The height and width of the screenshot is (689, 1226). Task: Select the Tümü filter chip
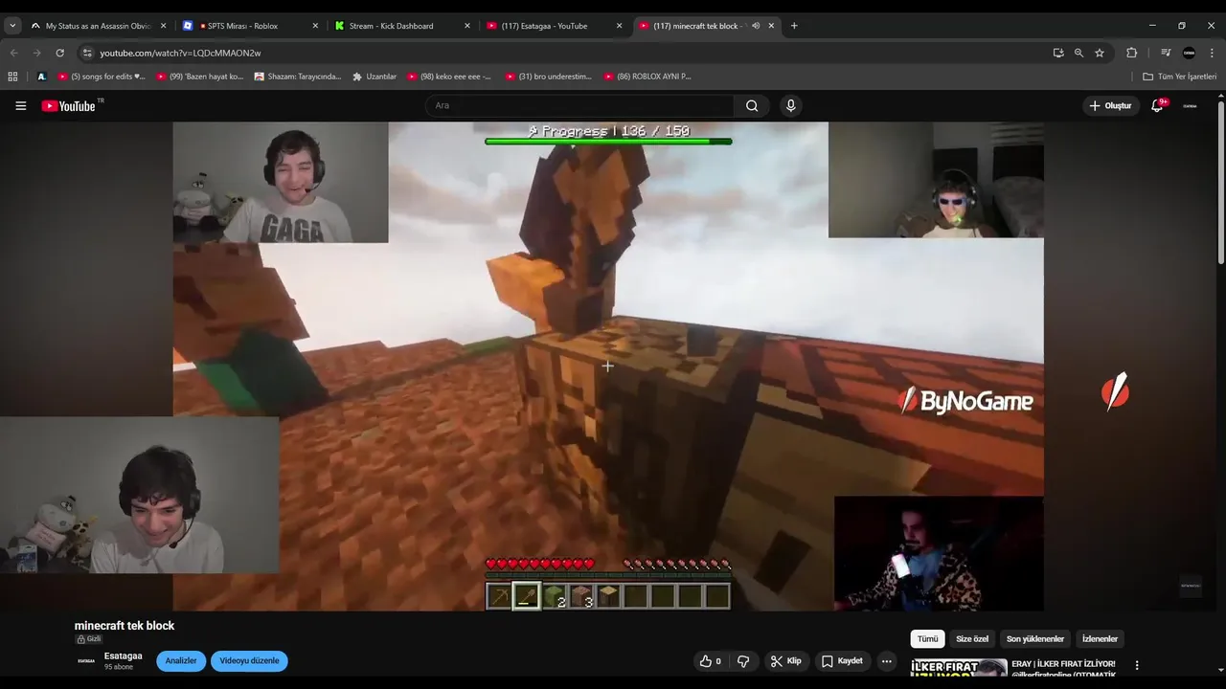click(x=927, y=639)
